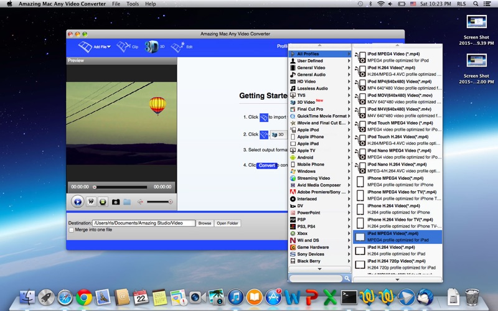The width and height of the screenshot is (498, 311).
Task: Adjust the volume slider
Action: click(x=159, y=202)
